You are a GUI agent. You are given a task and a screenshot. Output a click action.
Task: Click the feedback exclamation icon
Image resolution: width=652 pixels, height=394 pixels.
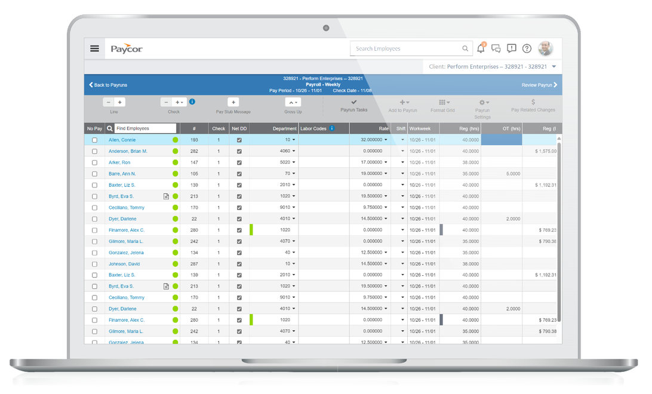(x=512, y=48)
